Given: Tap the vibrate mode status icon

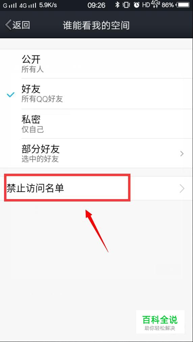Looking at the screenshot, I should point(126,5).
